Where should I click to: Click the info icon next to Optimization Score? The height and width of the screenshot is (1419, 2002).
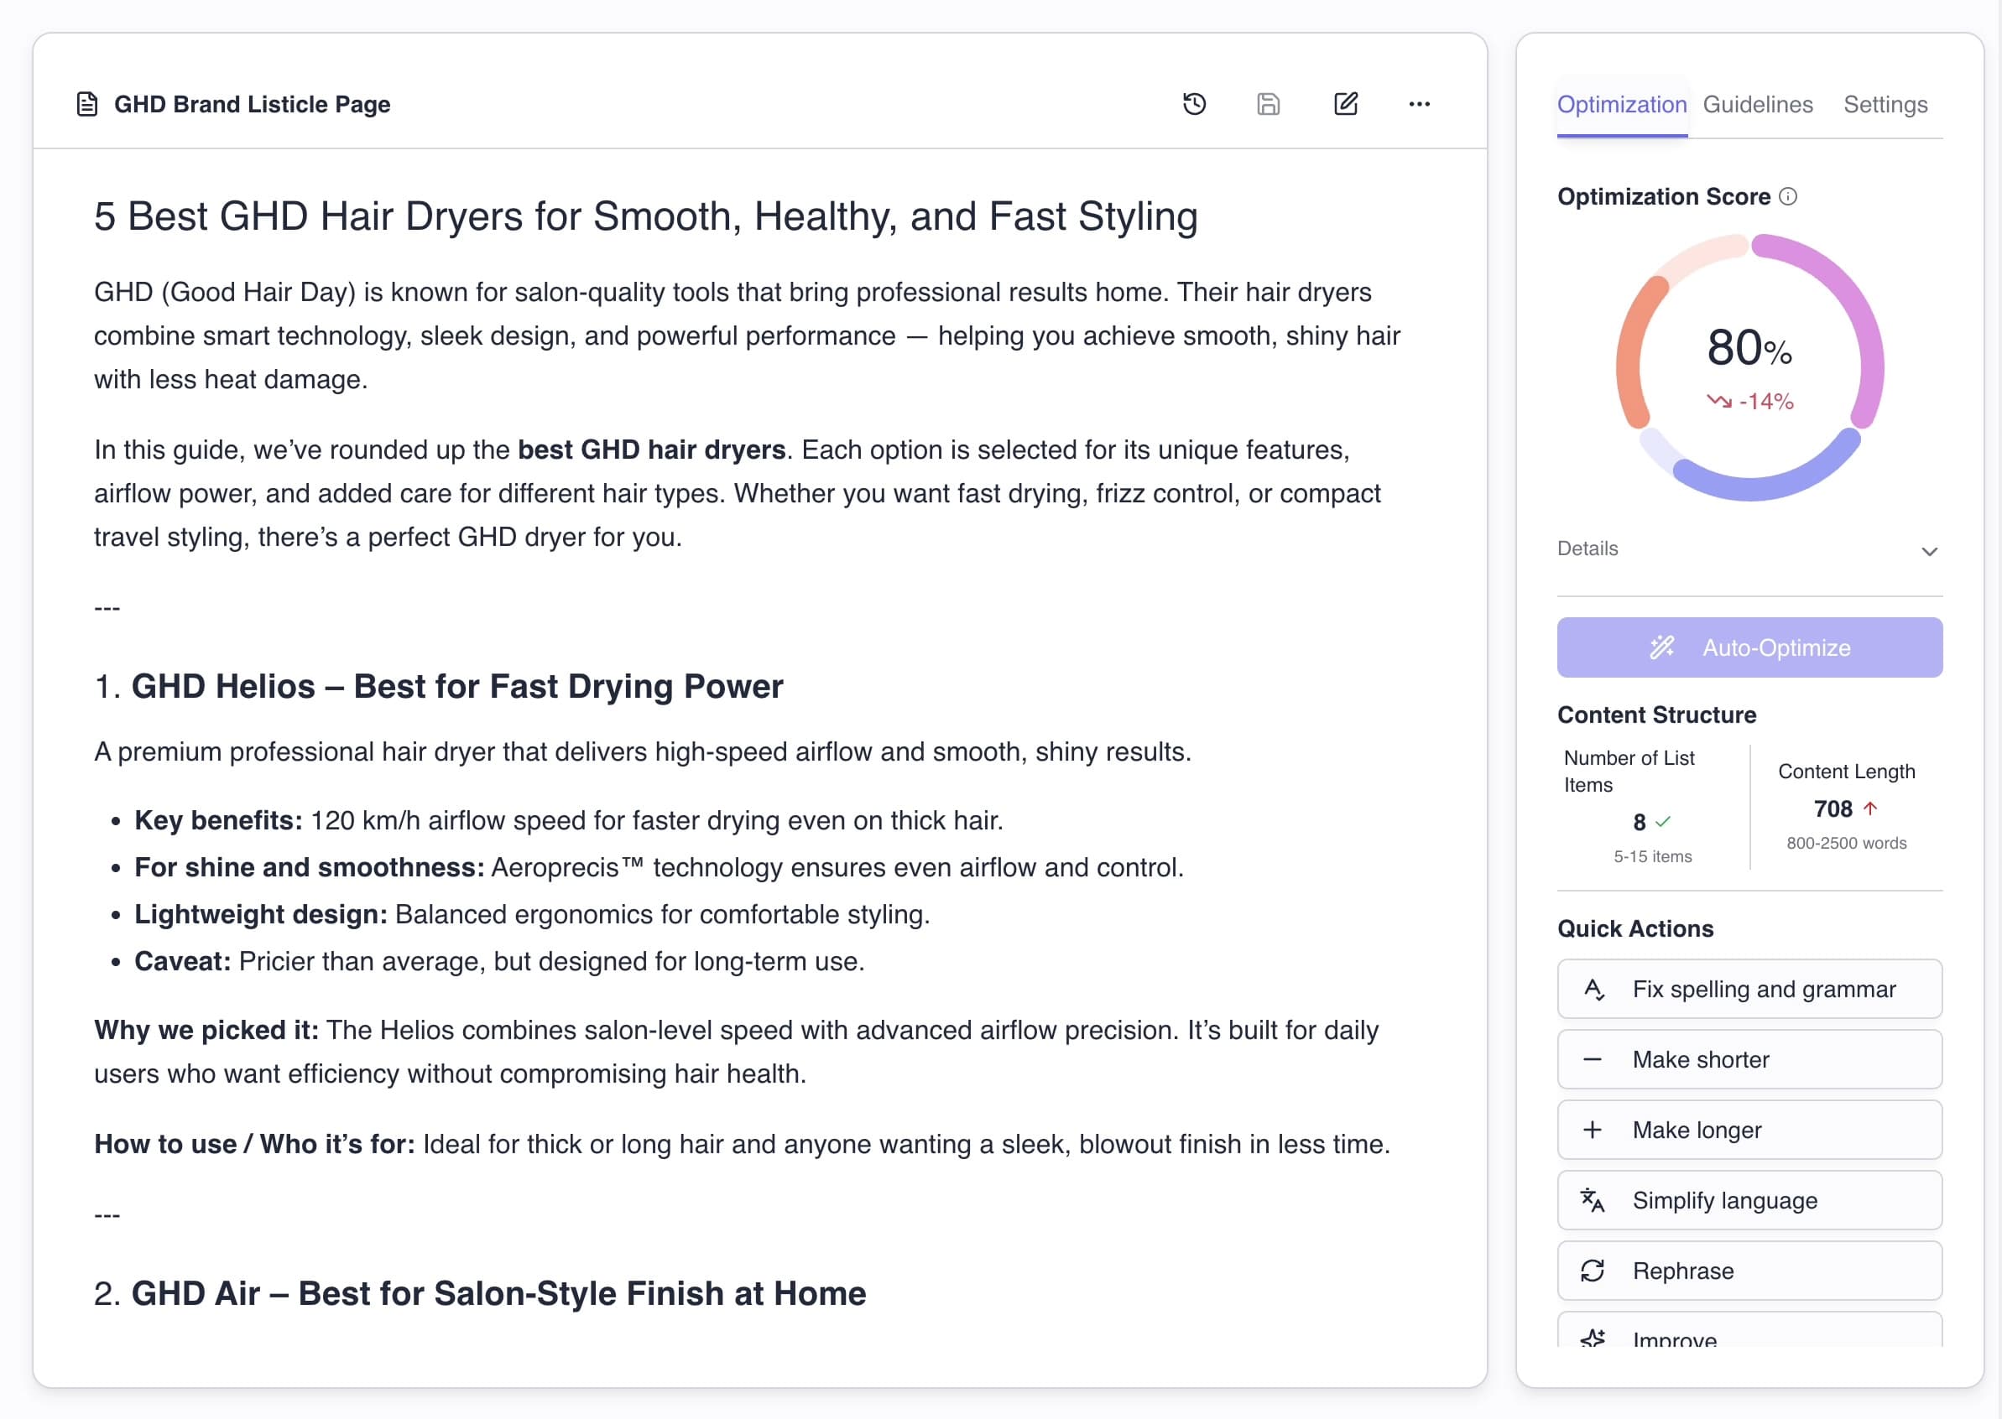pyautogui.click(x=1789, y=197)
